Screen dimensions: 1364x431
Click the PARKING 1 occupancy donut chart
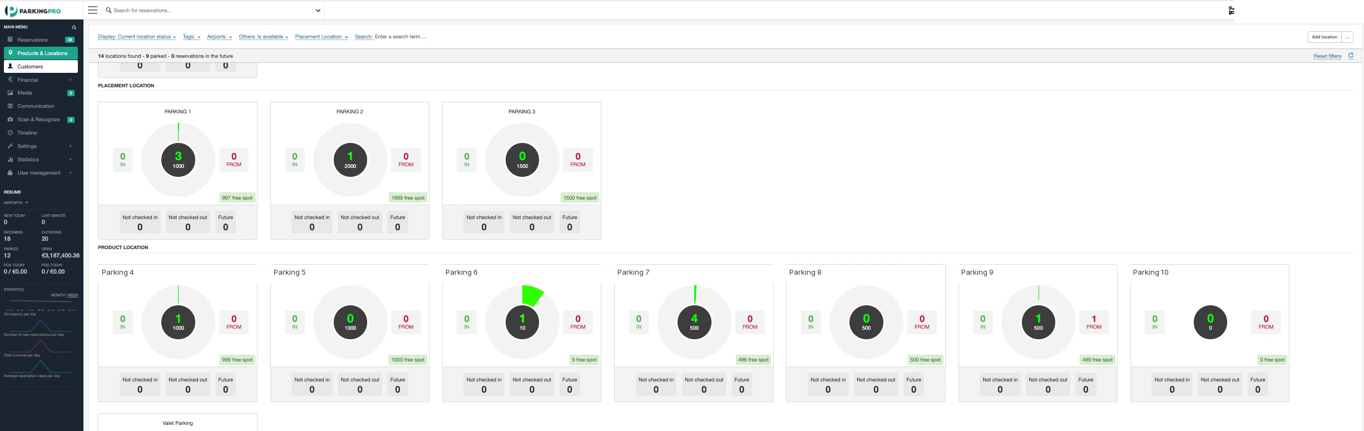[x=178, y=160]
